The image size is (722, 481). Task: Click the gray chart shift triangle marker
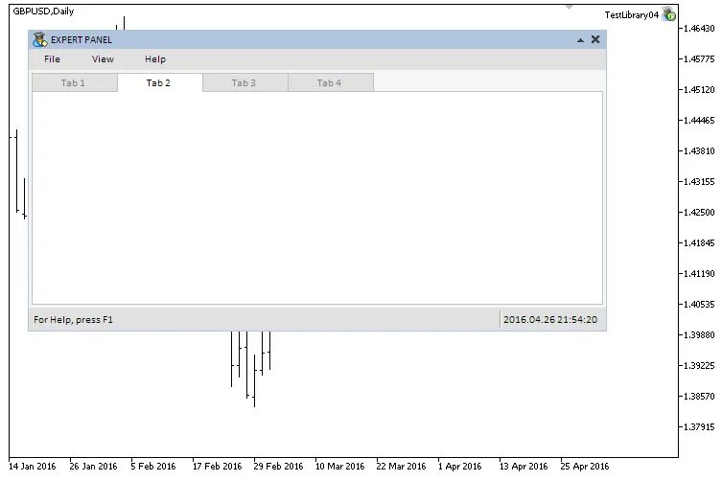point(570,7)
